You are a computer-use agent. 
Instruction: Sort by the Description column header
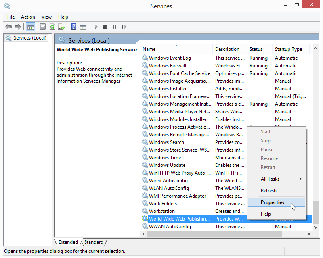[230, 49]
